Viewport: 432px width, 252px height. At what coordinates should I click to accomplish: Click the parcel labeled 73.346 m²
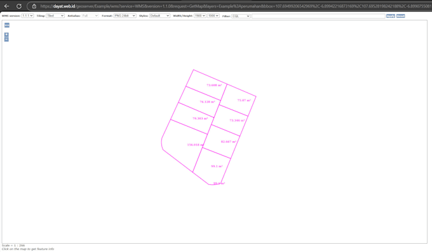click(x=230, y=120)
